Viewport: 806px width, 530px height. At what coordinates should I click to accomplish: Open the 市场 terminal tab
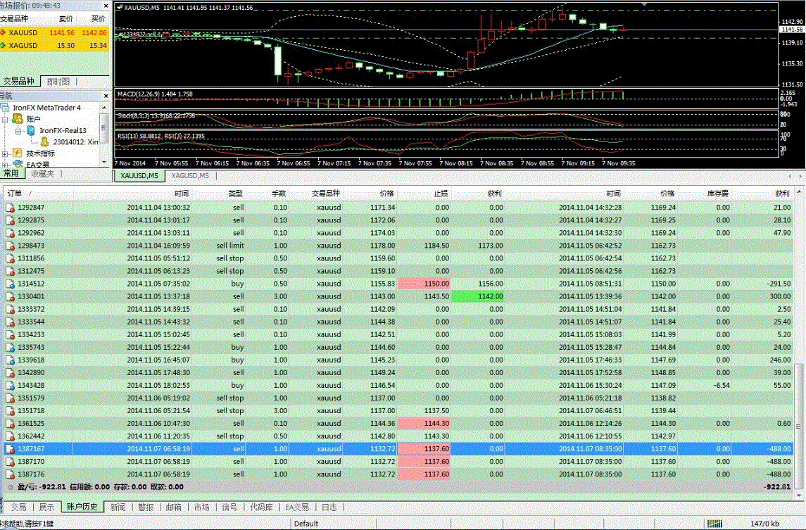201,507
